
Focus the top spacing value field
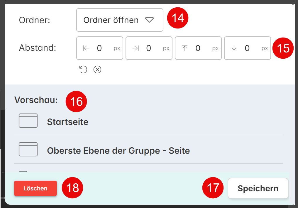198,48
